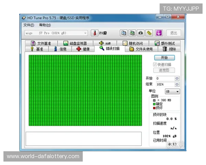This screenshot has width=206, height=165.
Task: Open the 文件(F) menu
Action: 28,25
